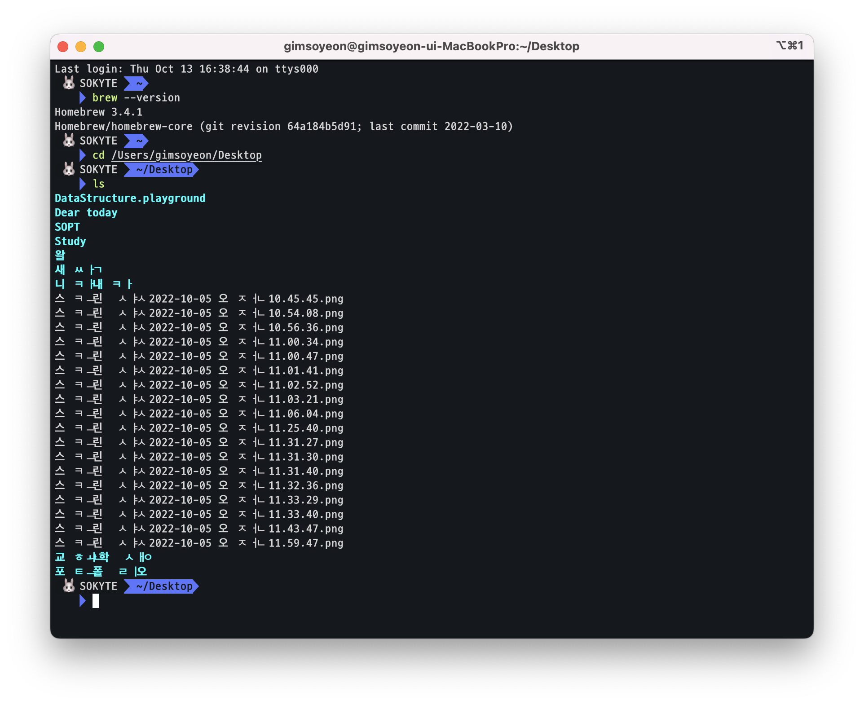This screenshot has height=705, width=864.
Task: Click the blue arrow beside the cursor block
Action: click(x=83, y=600)
